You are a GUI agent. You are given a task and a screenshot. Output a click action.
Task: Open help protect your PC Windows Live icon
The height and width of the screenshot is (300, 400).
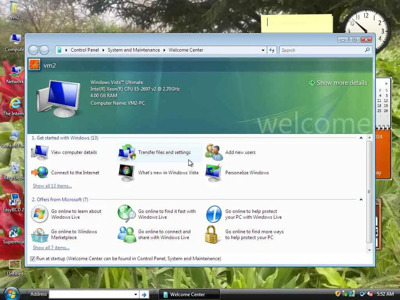(214, 214)
